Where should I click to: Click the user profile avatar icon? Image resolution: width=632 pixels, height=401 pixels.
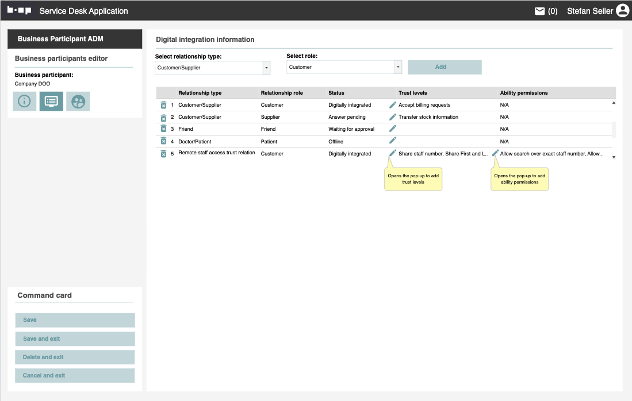pyautogui.click(x=622, y=10)
